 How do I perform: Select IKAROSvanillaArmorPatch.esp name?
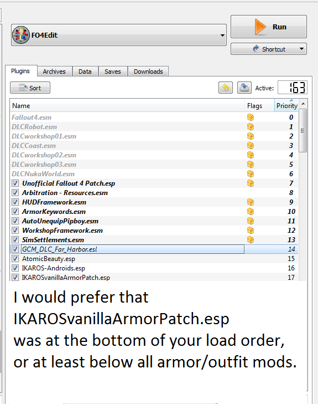click(x=66, y=278)
